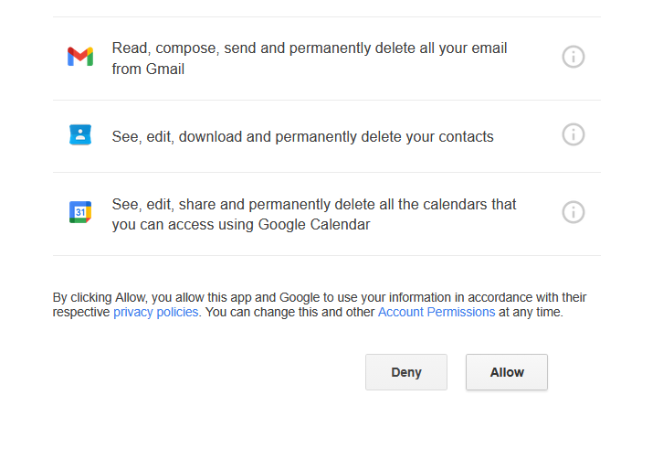Click the "By clicking Allow" disclaimer opening
This screenshot has height=459, width=663.
99,297
